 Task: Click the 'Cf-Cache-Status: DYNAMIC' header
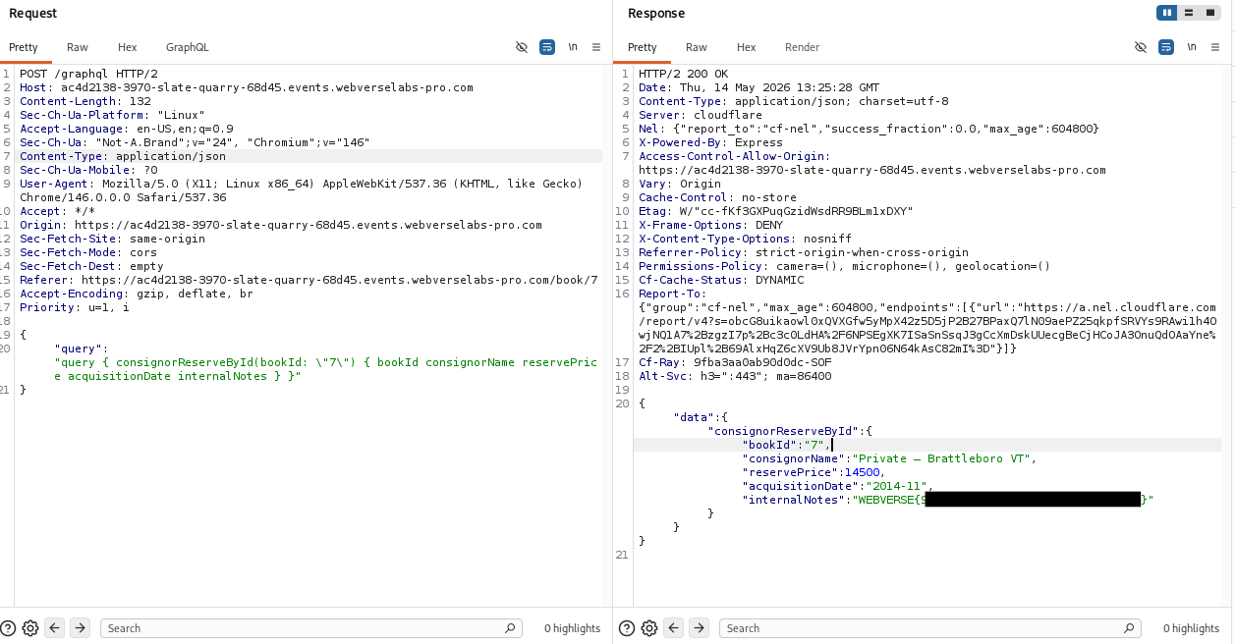coord(721,280)
